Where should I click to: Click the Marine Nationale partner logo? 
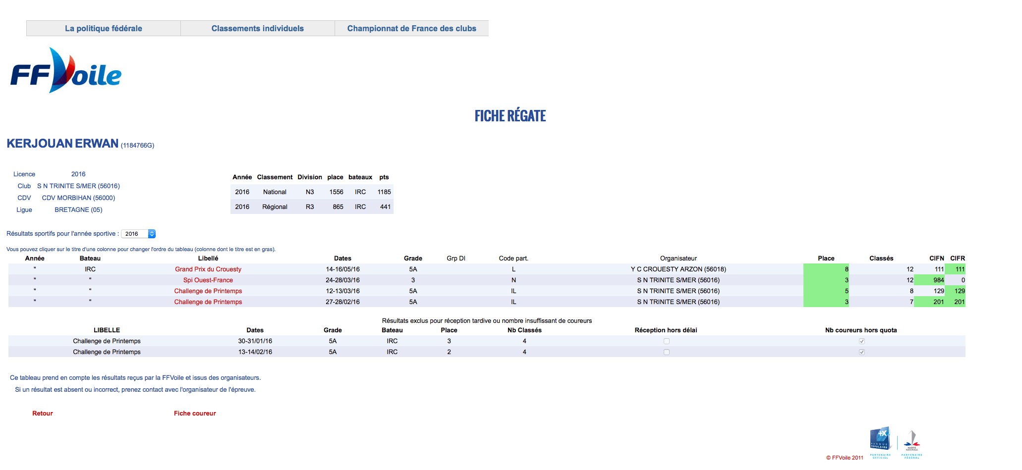pyautogui.click(x=911, y=440)
